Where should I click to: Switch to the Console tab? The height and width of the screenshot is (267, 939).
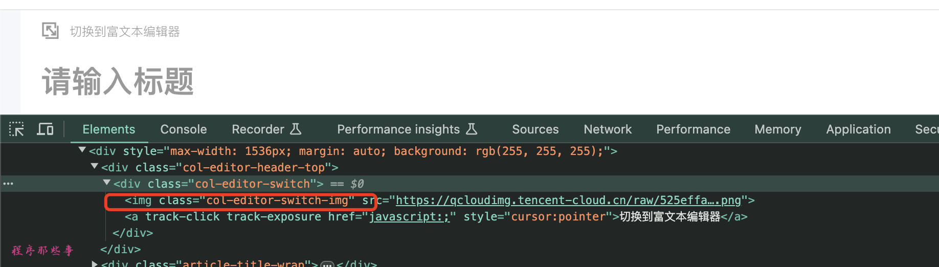pyautogui.click(x=184, y=129)
